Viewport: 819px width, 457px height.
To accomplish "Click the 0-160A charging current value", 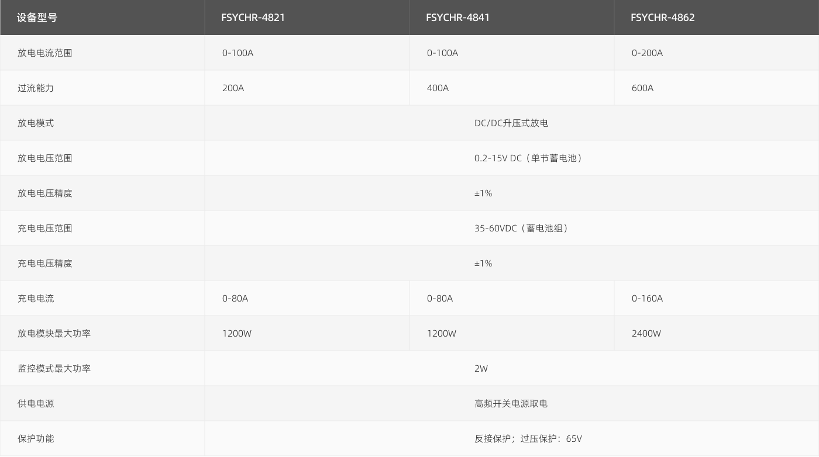I will click(647, 299).
